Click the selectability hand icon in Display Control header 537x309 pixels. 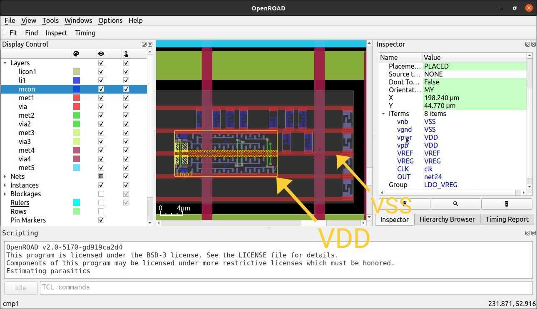click(126, 53)
